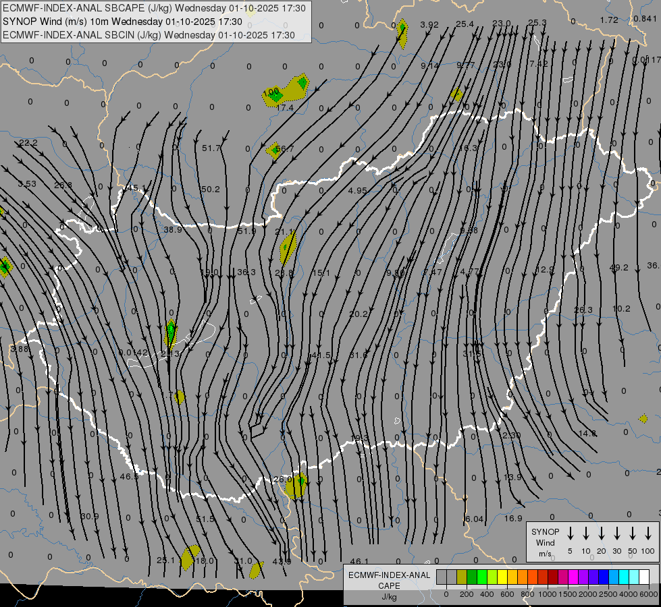This screenshot has width=661, height=607.
Task: Click the SBCAPE title line
Action: (x=154, y=8)
